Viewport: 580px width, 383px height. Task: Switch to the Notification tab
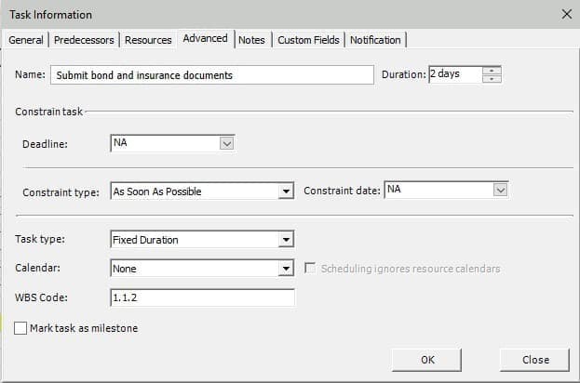pyautogui.click(x=375, y=40)
